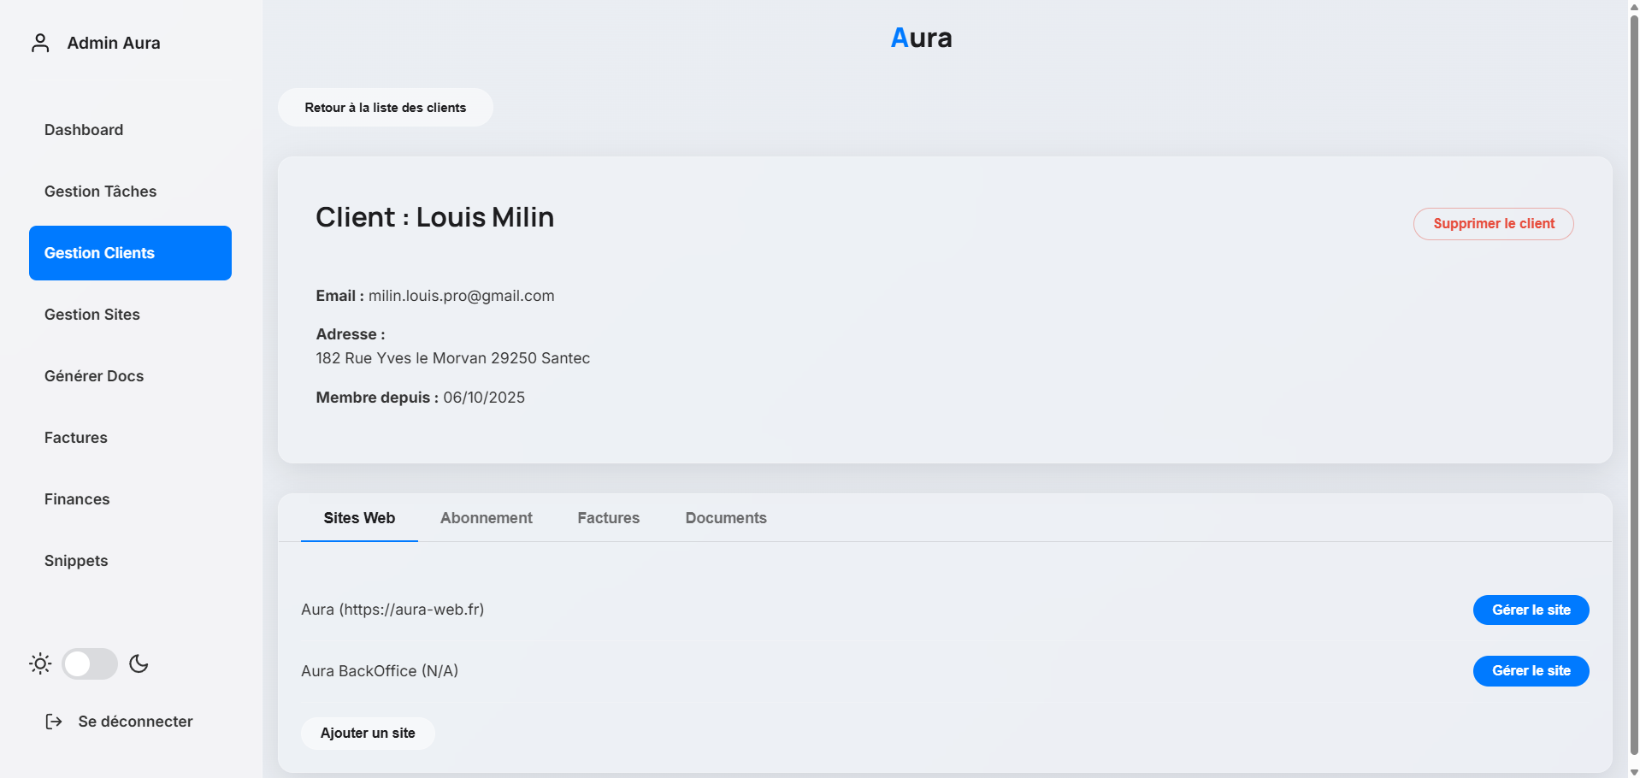Click Ajouter un site
Viewport: 1640px width, 778px height.
tap(368, 733)
